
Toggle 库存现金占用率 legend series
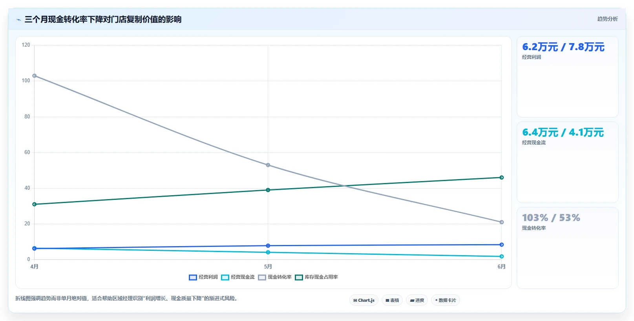(x=316, y=277)
